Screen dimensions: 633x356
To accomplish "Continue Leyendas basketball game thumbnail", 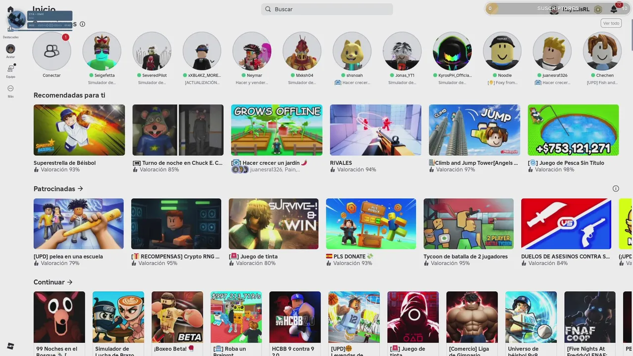I will coord(354,317).
